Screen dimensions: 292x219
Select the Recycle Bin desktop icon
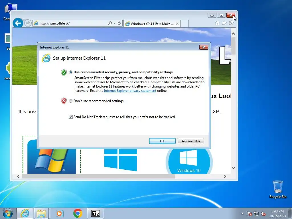click(278, 189)
